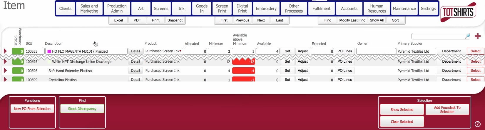Click Clear Selected in Selection panel

(402, 121)
